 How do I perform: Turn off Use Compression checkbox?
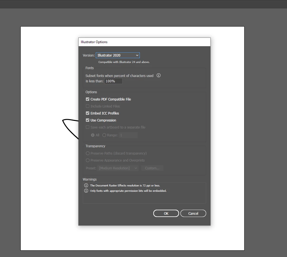88,120
